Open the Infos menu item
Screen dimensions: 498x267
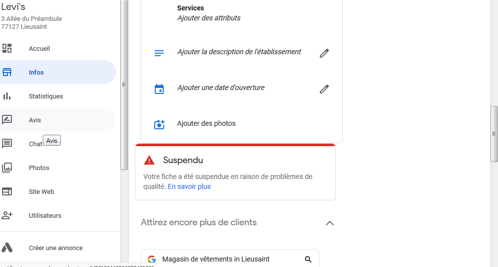pos(36,73)
